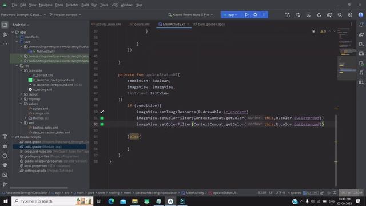Open the Tools menu
This screenshot has width=366, height=206.
104,5
